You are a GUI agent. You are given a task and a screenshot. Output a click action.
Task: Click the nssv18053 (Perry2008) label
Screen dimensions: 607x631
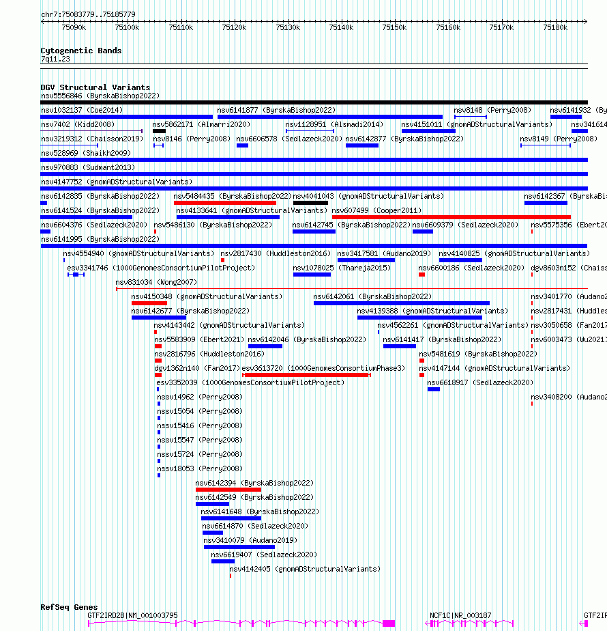point(200,469)
